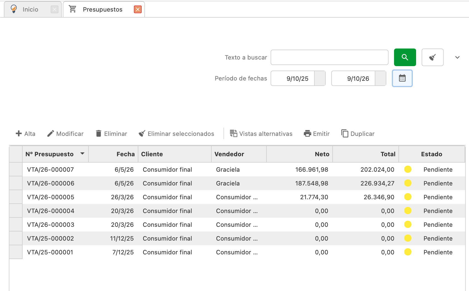
Task: Click the green search magnifier button
Action: coord(405,57)
